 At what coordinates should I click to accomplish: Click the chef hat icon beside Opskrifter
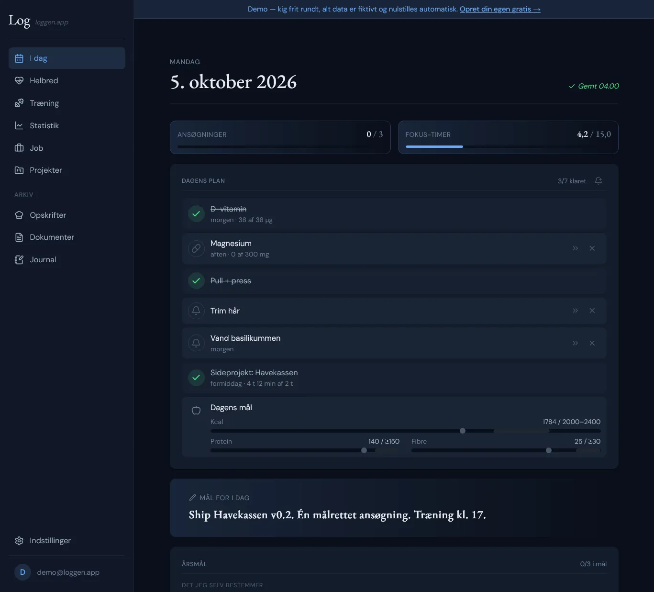[19, 215]
